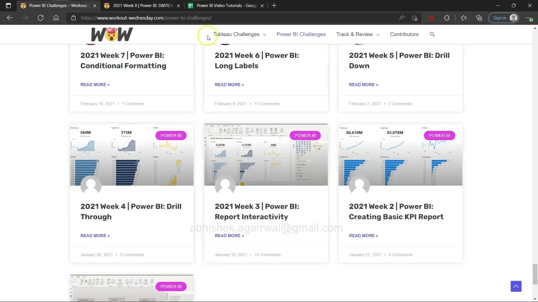Open the tab actions menu icon
The image size is (538, 302).
pos(8,5)
